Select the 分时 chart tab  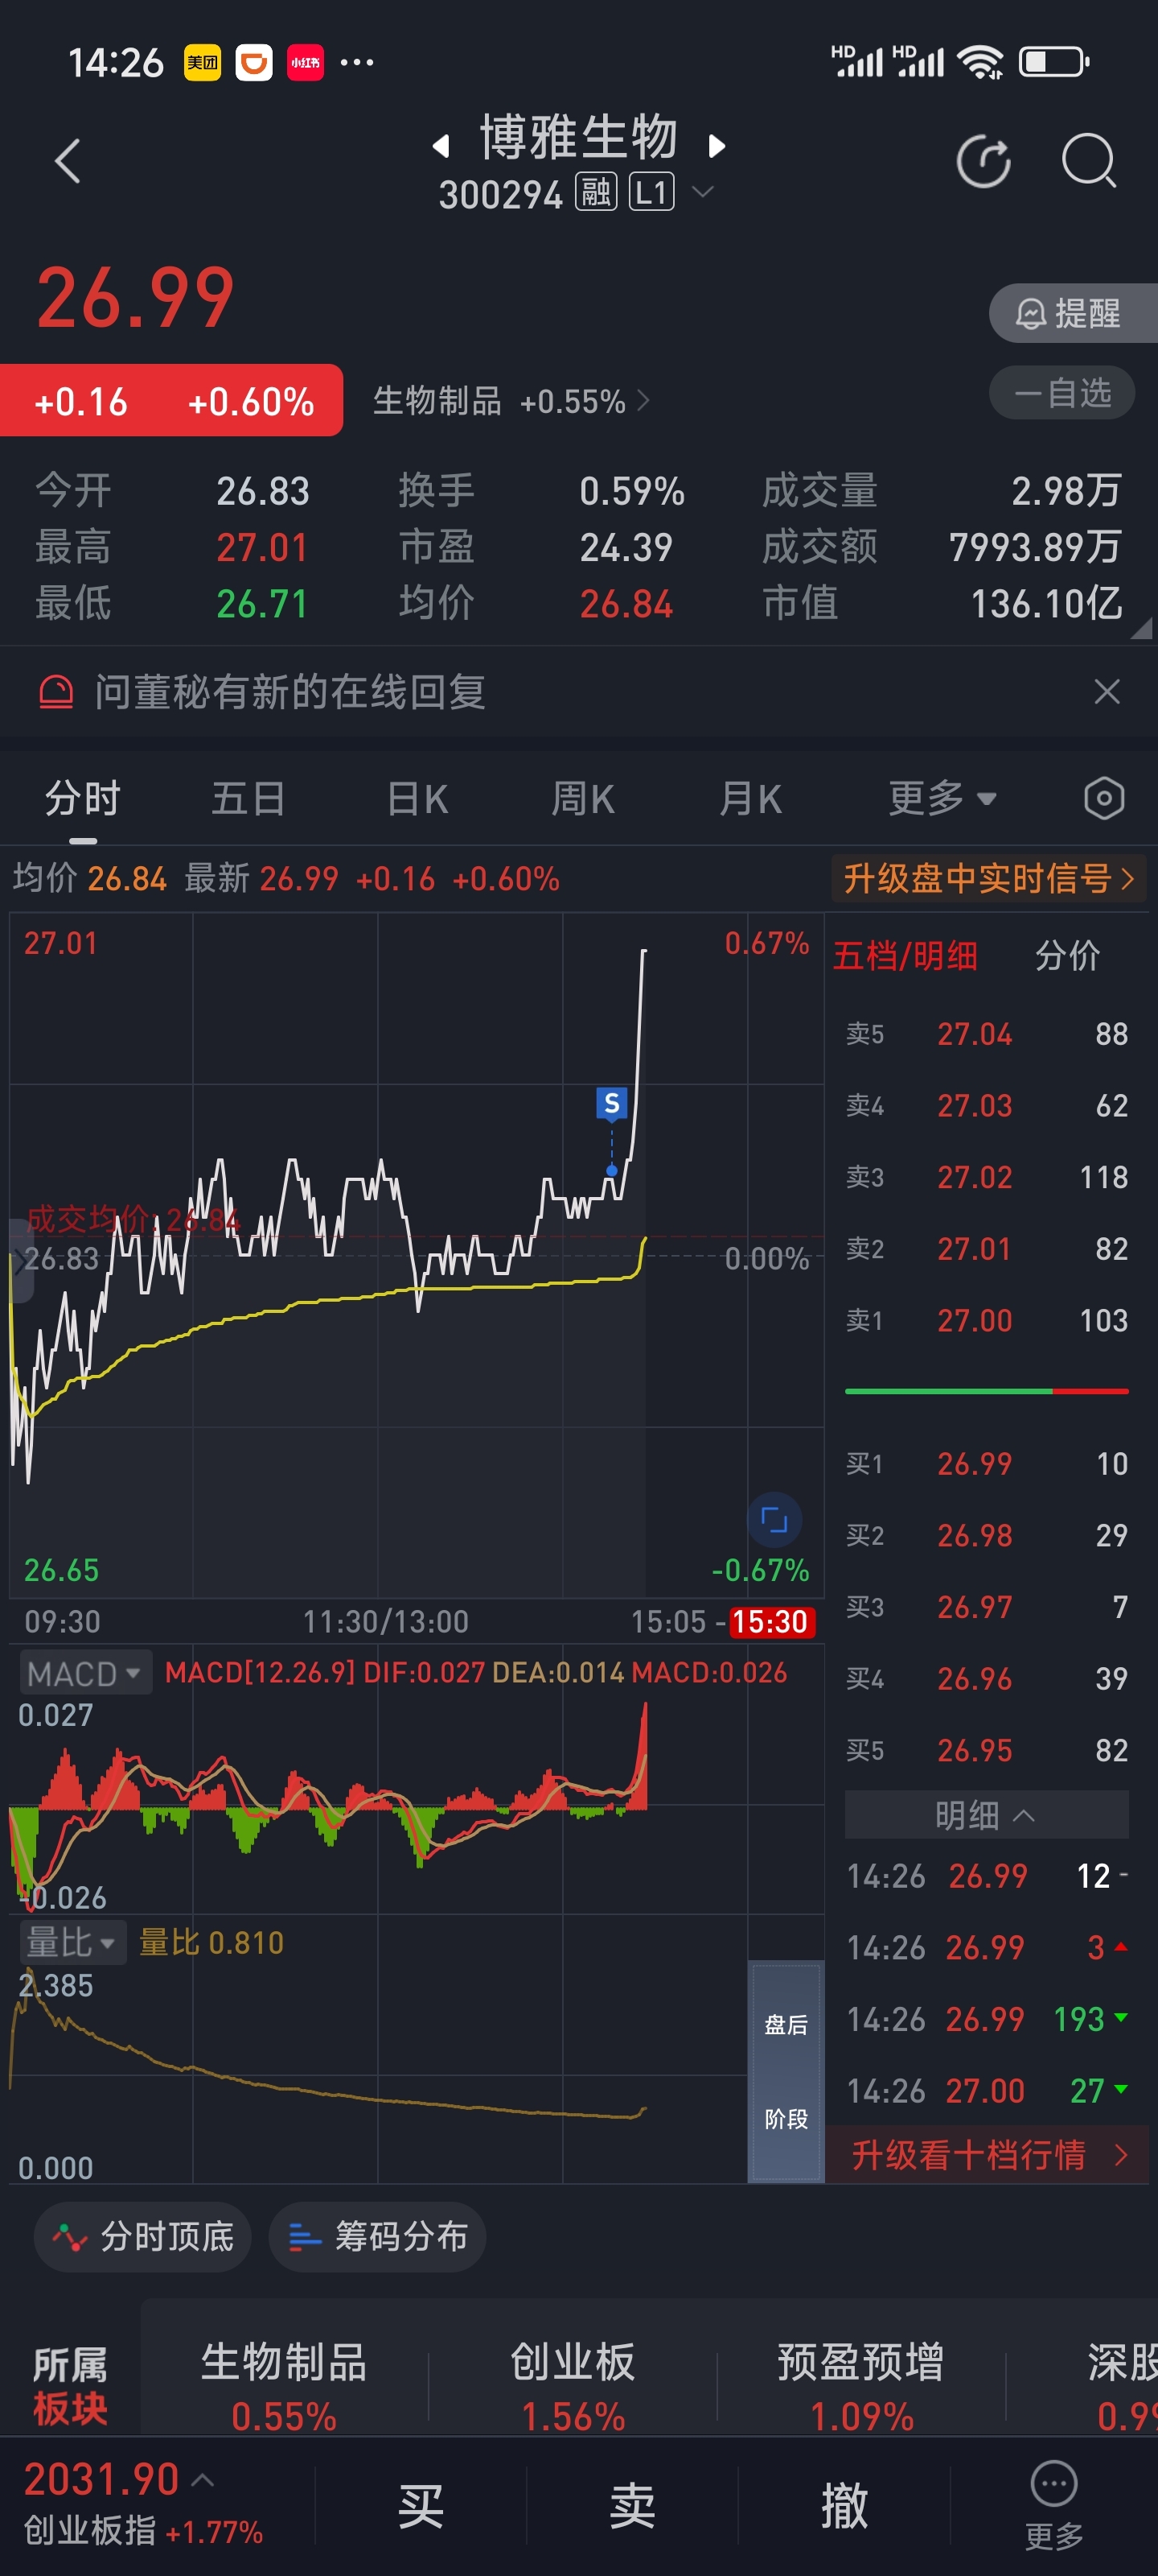pyautogui.click(x=83, y=799)
